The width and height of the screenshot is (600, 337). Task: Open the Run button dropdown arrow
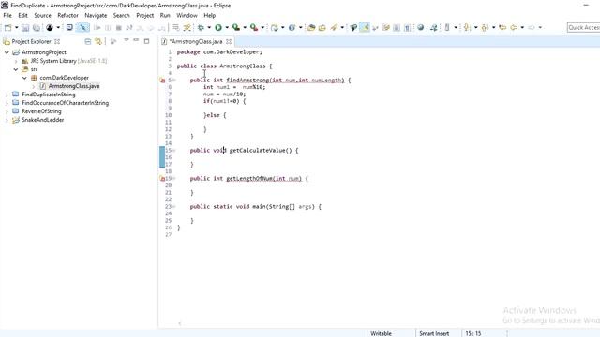(x=227, y=27)
